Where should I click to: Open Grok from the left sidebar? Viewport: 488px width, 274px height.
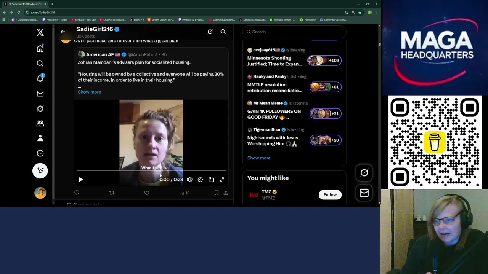40,108
